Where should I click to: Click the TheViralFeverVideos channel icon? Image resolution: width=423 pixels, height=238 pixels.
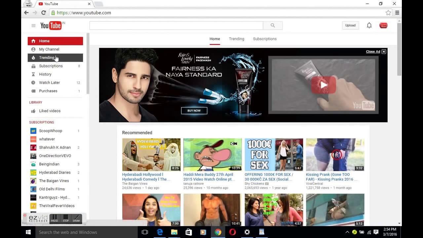(33, 206)
